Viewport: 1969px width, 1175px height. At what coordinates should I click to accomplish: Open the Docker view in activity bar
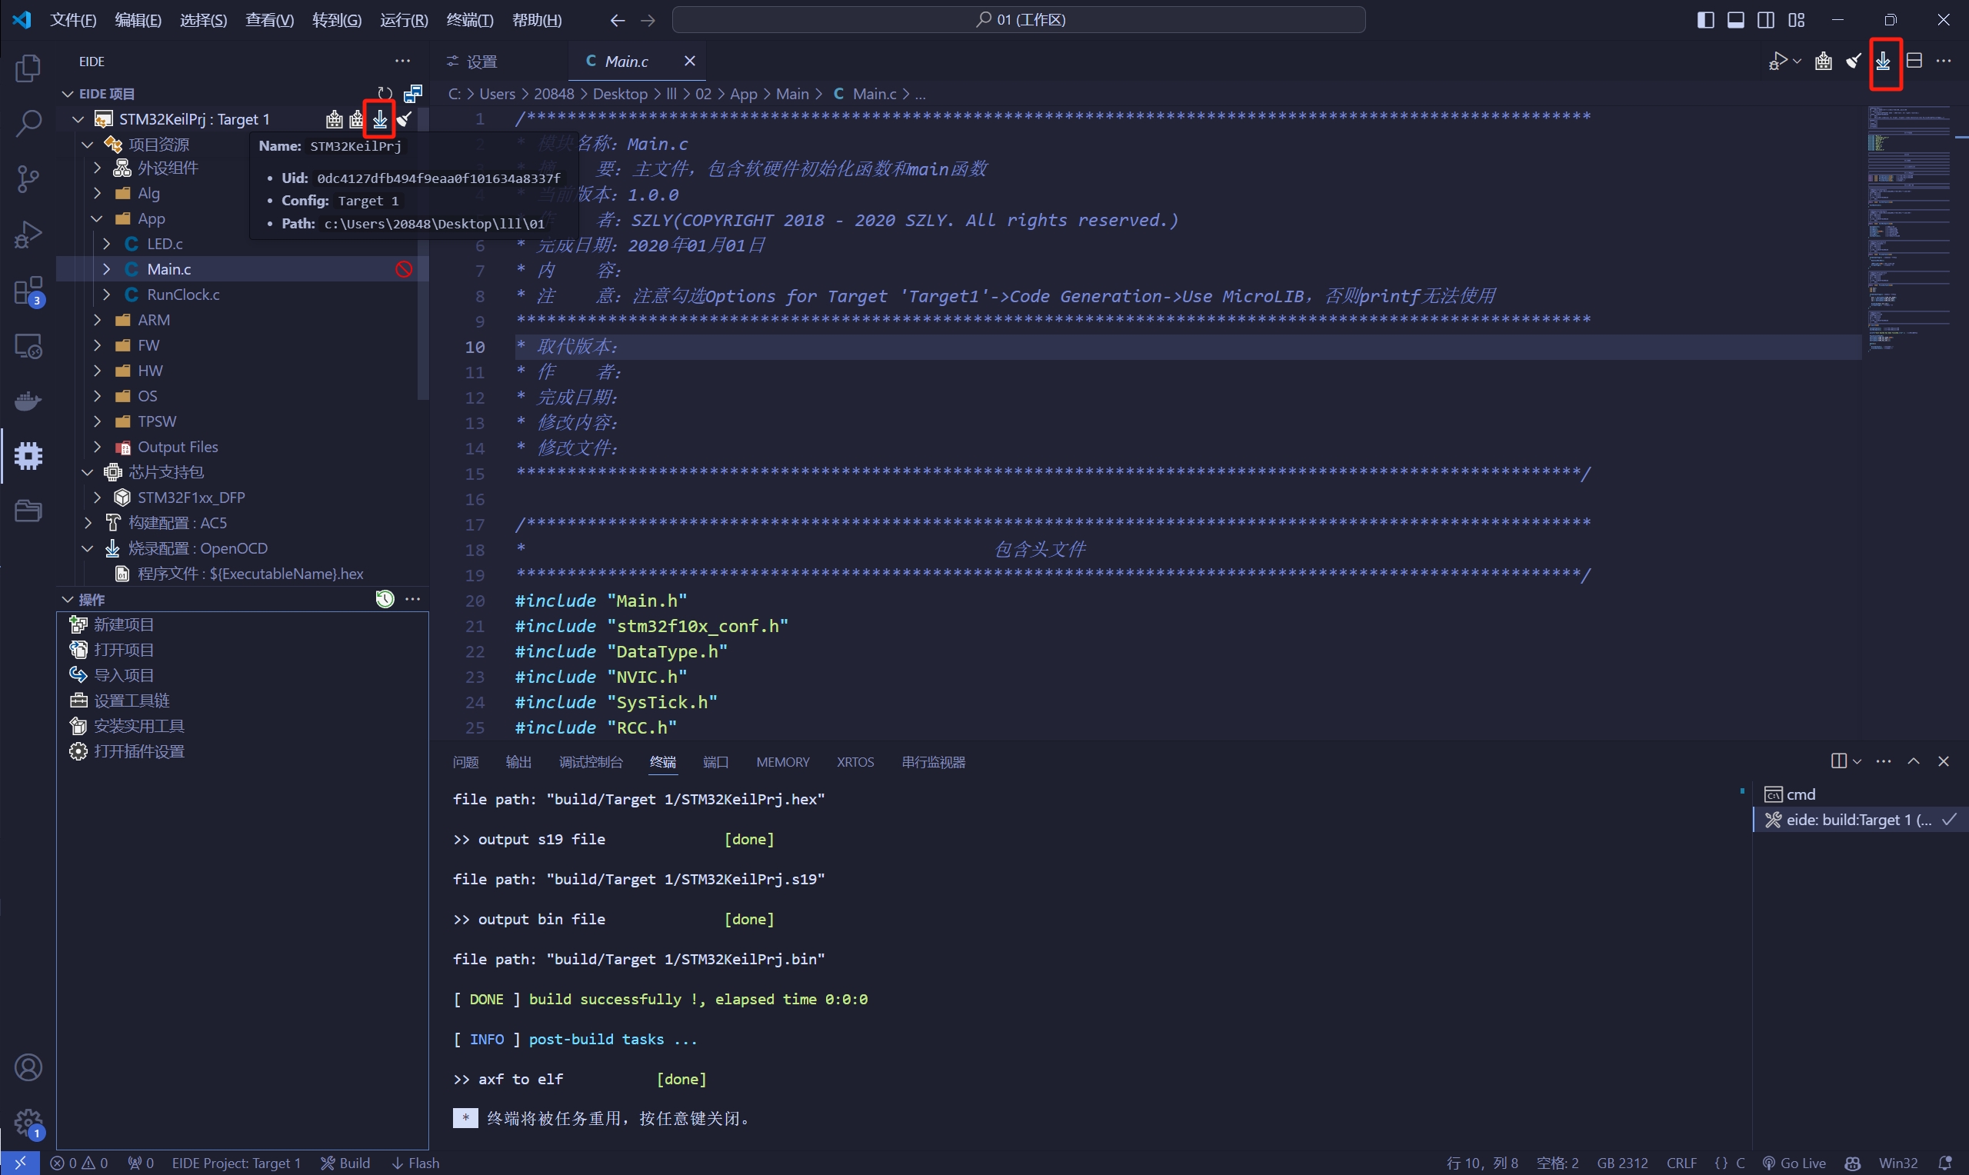[x=28, y=401]
